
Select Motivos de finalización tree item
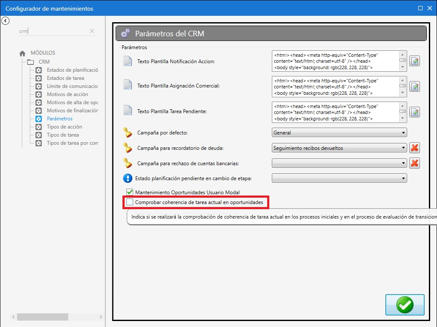[73, 111]
